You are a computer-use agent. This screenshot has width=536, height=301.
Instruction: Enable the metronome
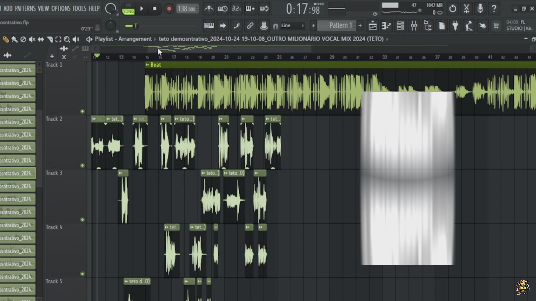click(209, 9)
